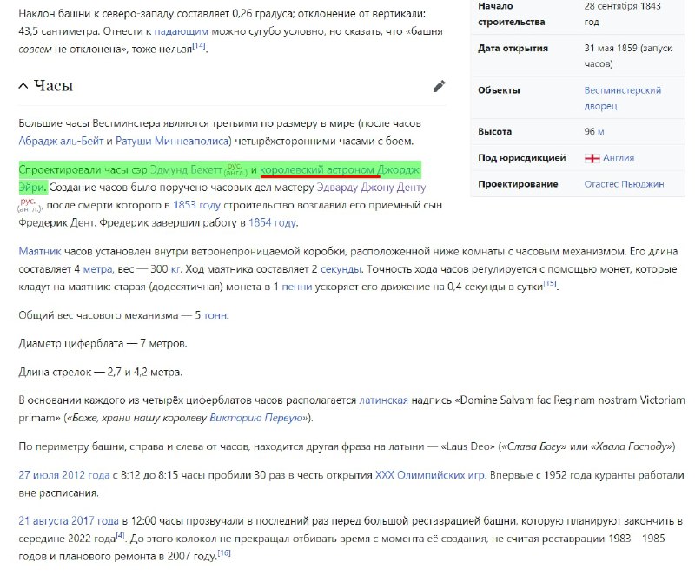The height and width of the screenshot is (575, 695).
Task: Open the 2017 года link
Action: (95, 521)
